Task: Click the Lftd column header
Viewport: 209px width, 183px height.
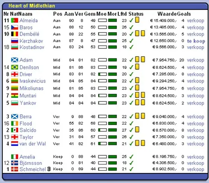Action: tap(122, 14)
